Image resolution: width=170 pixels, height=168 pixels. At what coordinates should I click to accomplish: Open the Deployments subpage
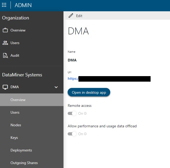tap(32, 150)
